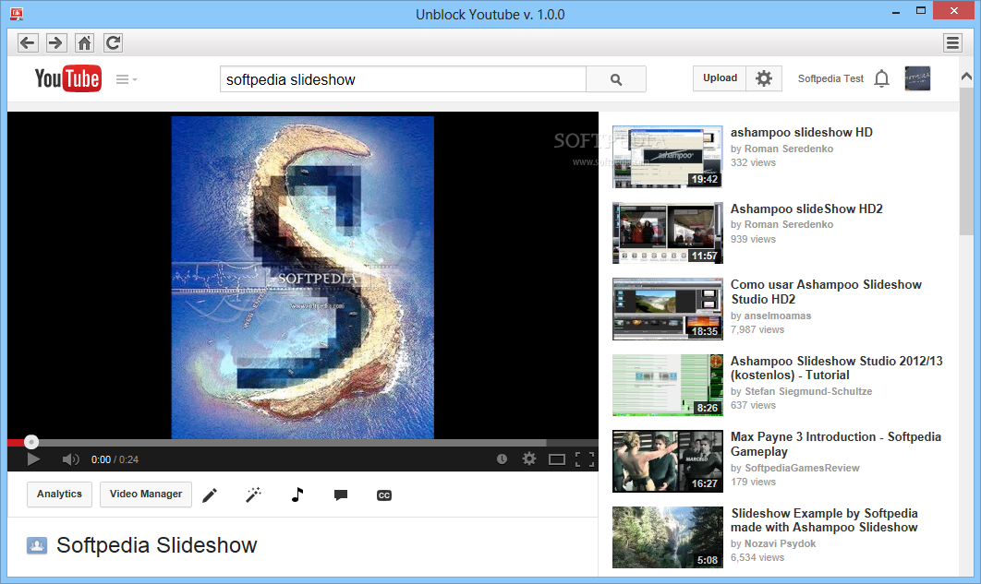
Task: Open channel Nozavi Psydok
Action: 781,543
